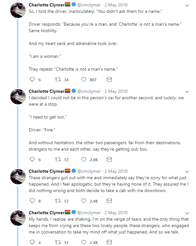Reply to the "My hands" tweet with 4 replies
Screen dimensions: 196x246
pyautogui.click(x=32, y=242)
